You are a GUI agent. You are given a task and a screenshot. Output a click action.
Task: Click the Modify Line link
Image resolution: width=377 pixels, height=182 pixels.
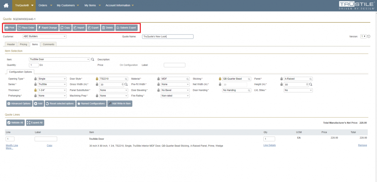click(x=12, y=145)
